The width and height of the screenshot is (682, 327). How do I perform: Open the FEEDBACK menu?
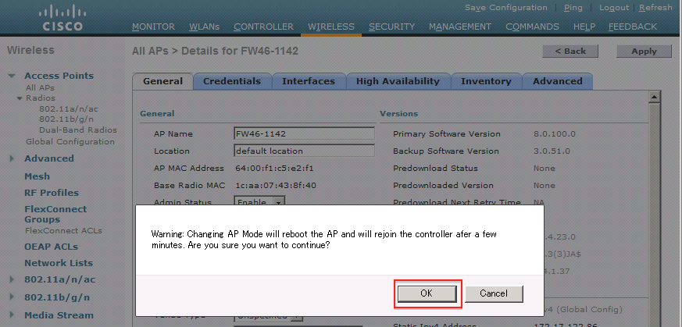[x=633, y=27]
